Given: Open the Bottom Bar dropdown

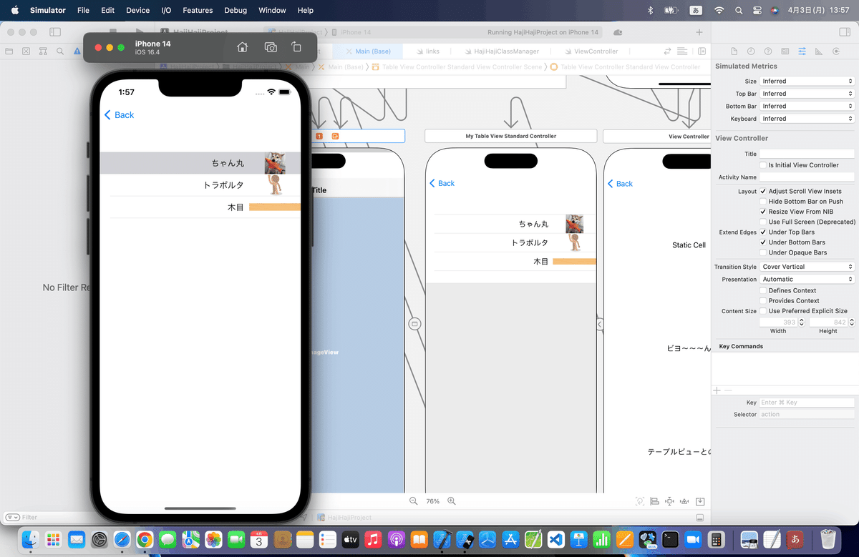Looking at the screenshot, I should tap(807, 107).
